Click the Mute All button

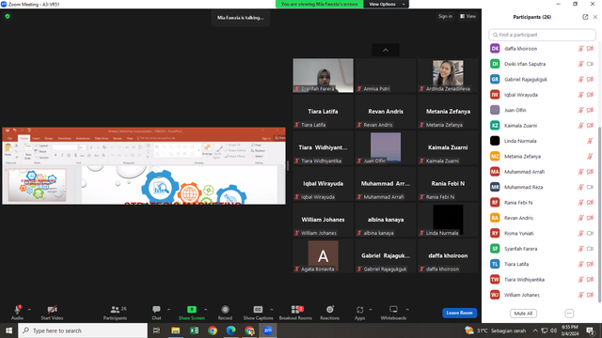523,314
